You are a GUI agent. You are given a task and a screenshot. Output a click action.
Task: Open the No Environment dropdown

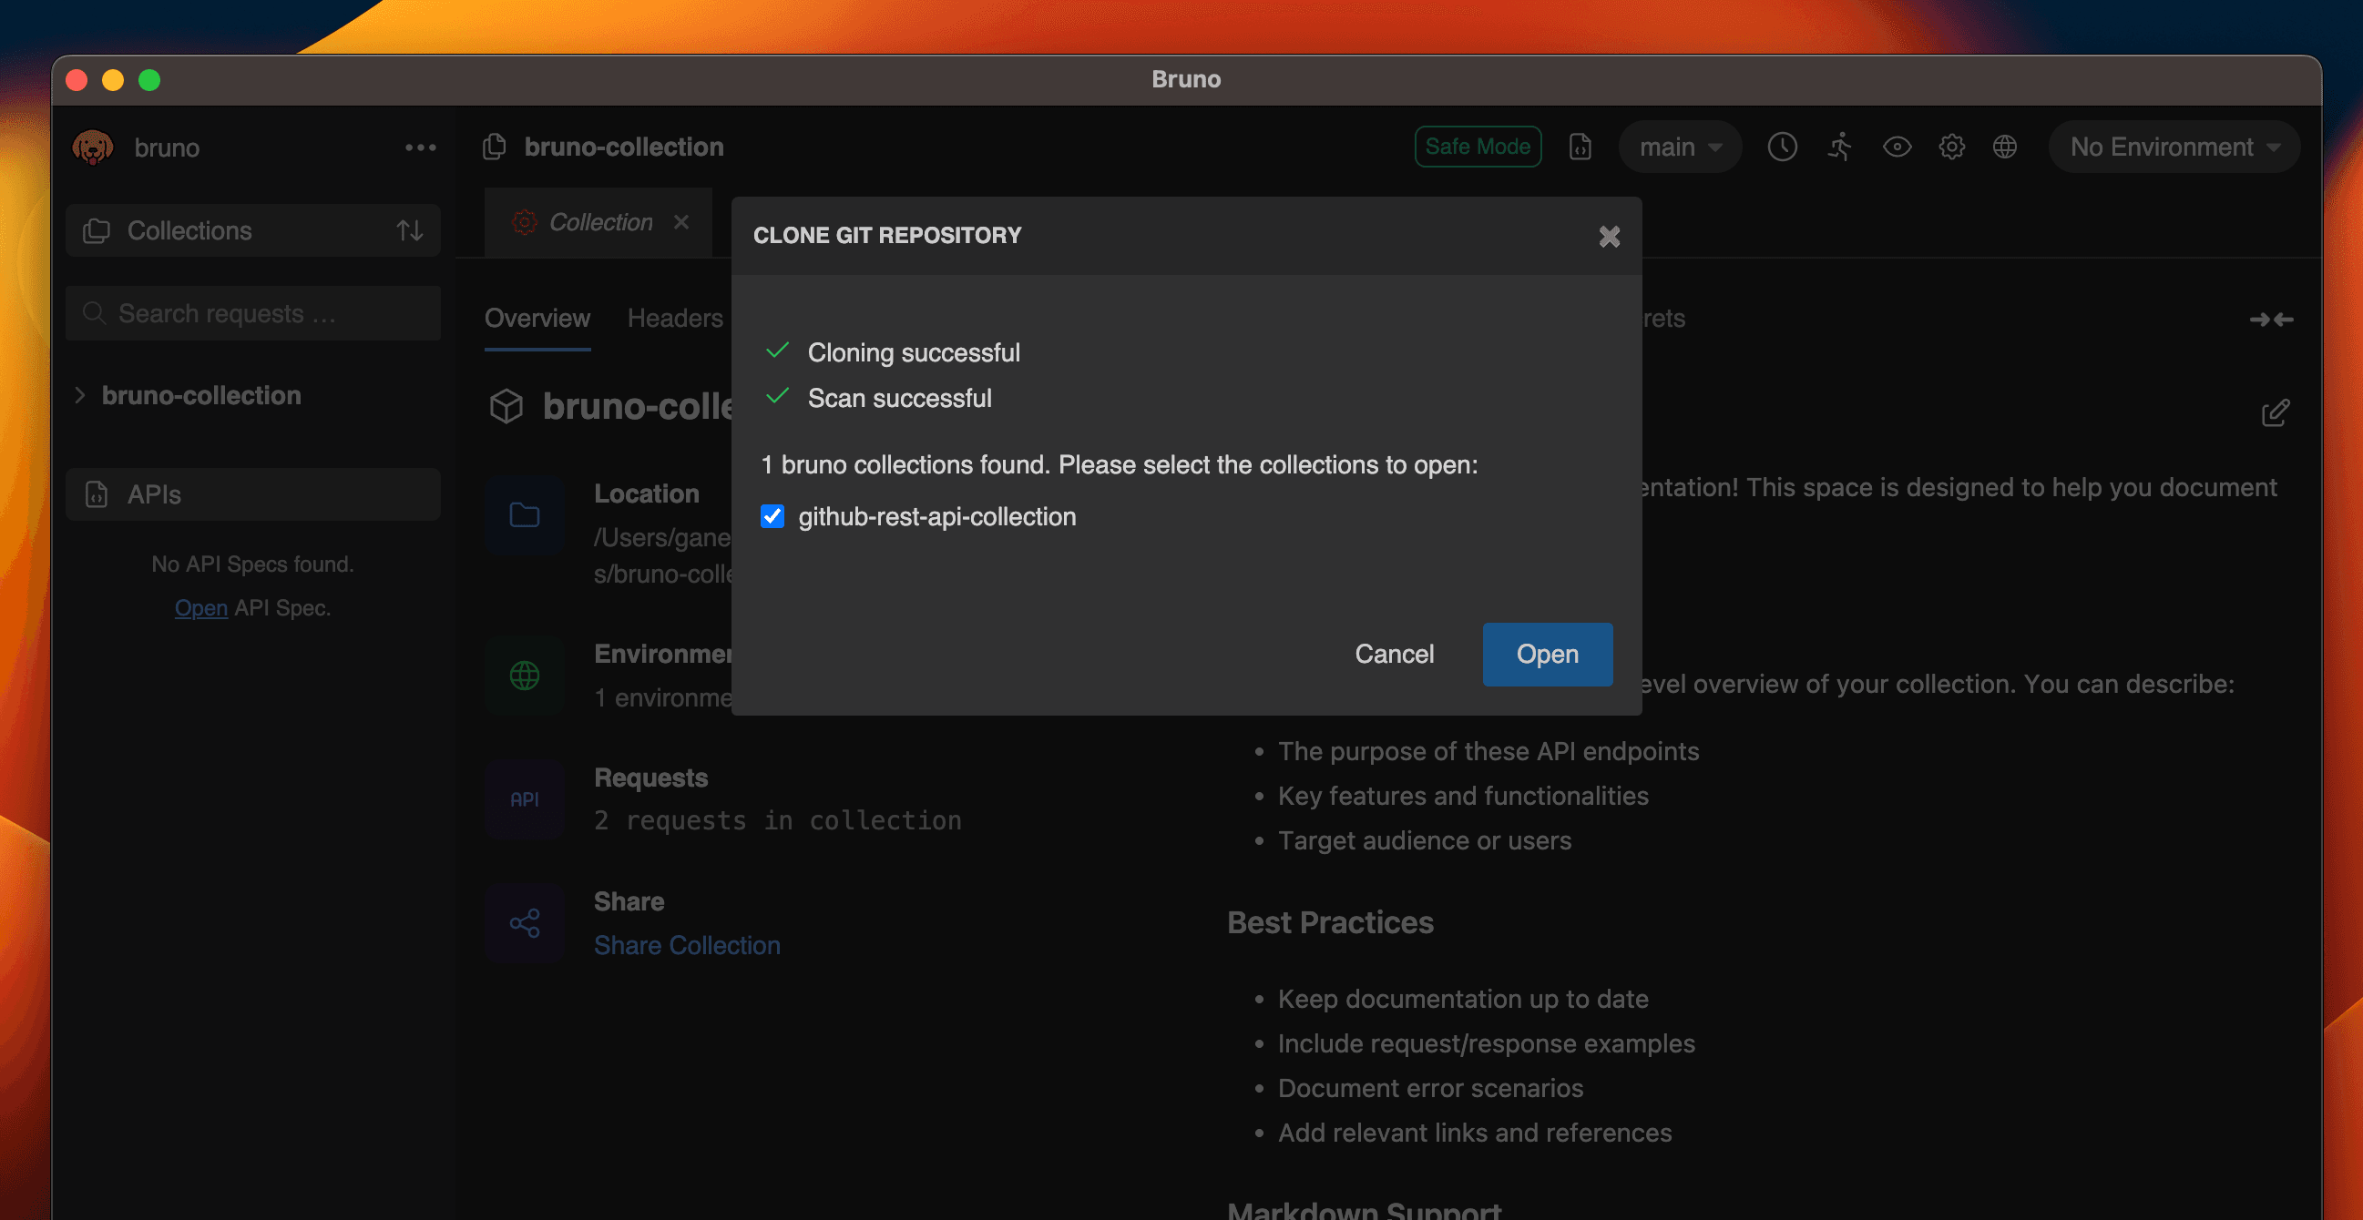[2174, 147]
